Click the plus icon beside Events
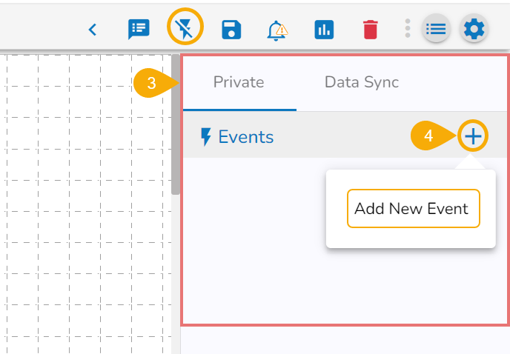Screen dimensions: 510x354 (x=473, y=136)
